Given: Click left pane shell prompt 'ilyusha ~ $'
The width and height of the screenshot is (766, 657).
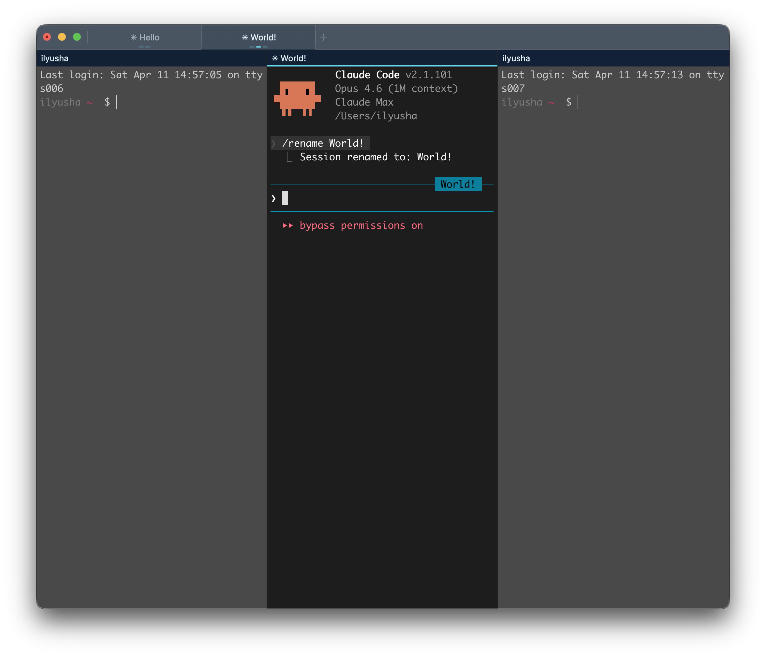Looking at the screenshot, I should pyautogui.click(x=75, y=102).
